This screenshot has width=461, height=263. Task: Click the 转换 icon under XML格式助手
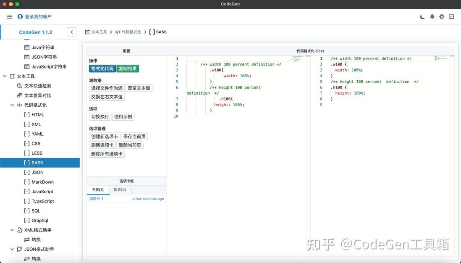point(27,240)
